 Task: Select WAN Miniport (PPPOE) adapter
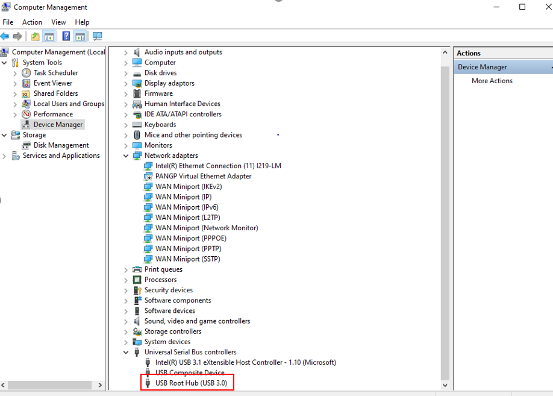coord(191,239)
